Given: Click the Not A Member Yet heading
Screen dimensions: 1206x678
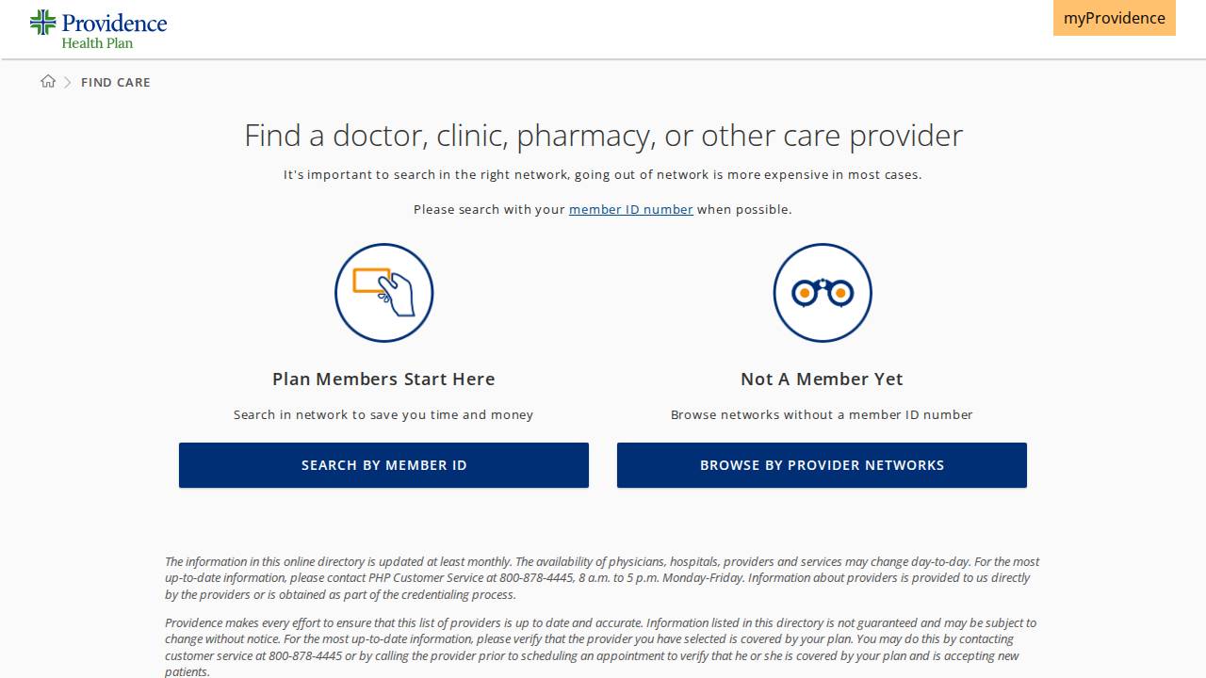Looking at the screenshot, I should 822,379.
